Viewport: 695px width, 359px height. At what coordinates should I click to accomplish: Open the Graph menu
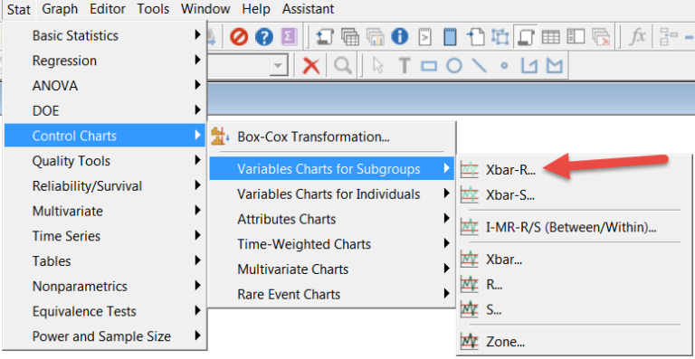(60, 9)
